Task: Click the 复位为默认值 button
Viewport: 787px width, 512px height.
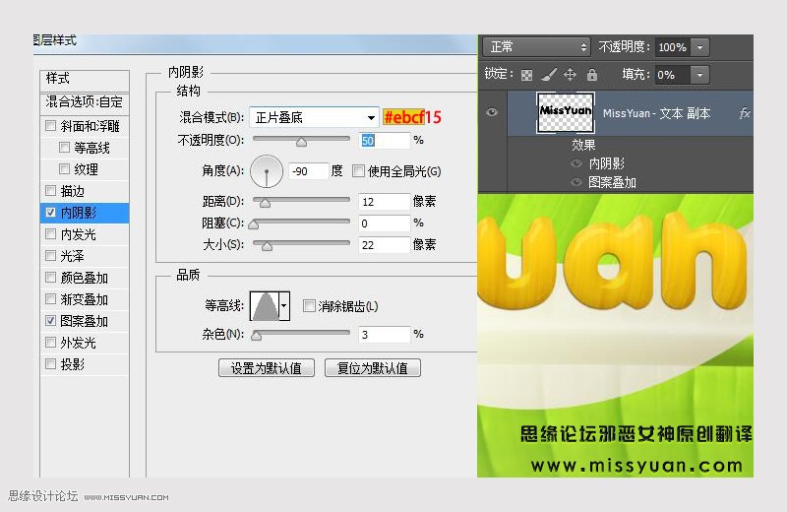Action: click(x=373, y=368)
